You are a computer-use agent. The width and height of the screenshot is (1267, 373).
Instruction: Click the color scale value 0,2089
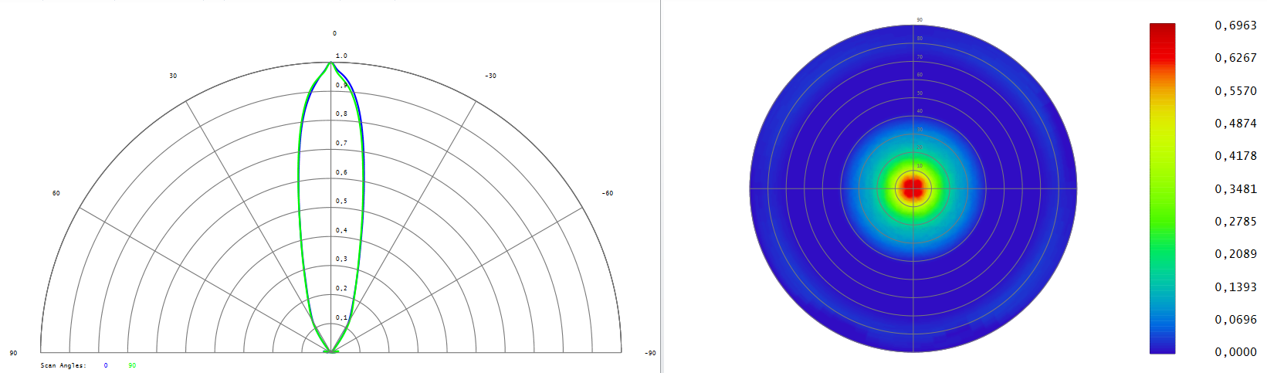point(1235,253)
